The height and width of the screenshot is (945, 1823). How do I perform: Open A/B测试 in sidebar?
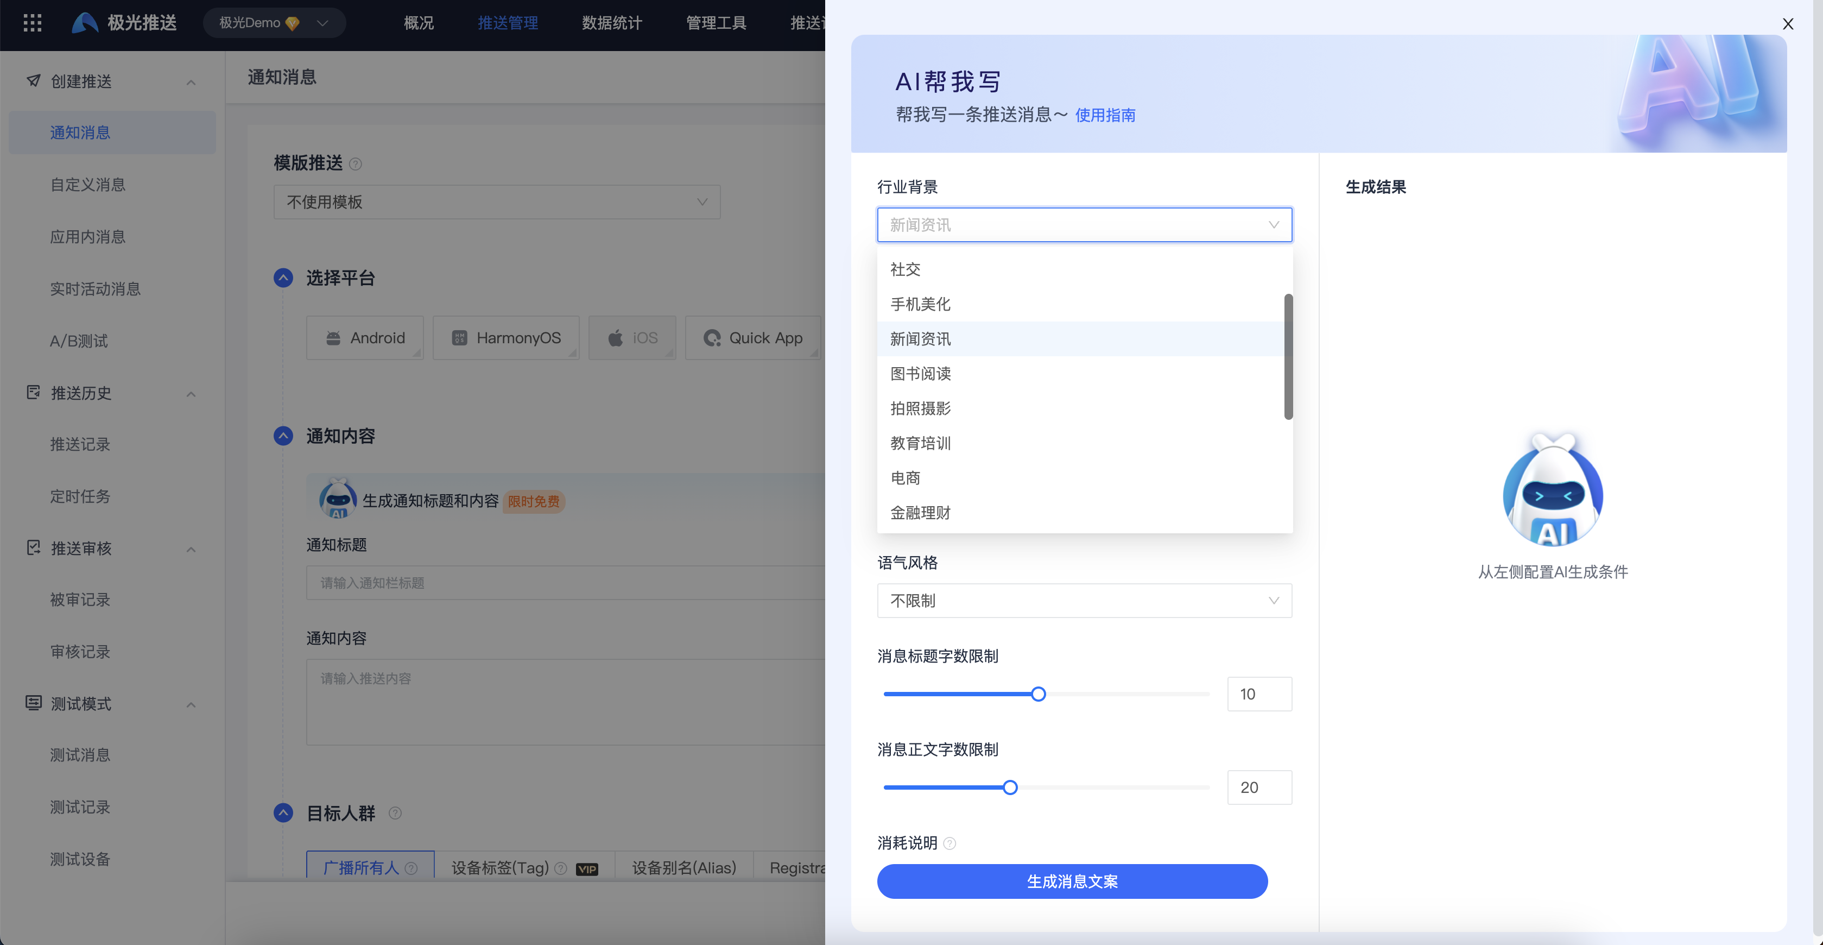[79, 341]
